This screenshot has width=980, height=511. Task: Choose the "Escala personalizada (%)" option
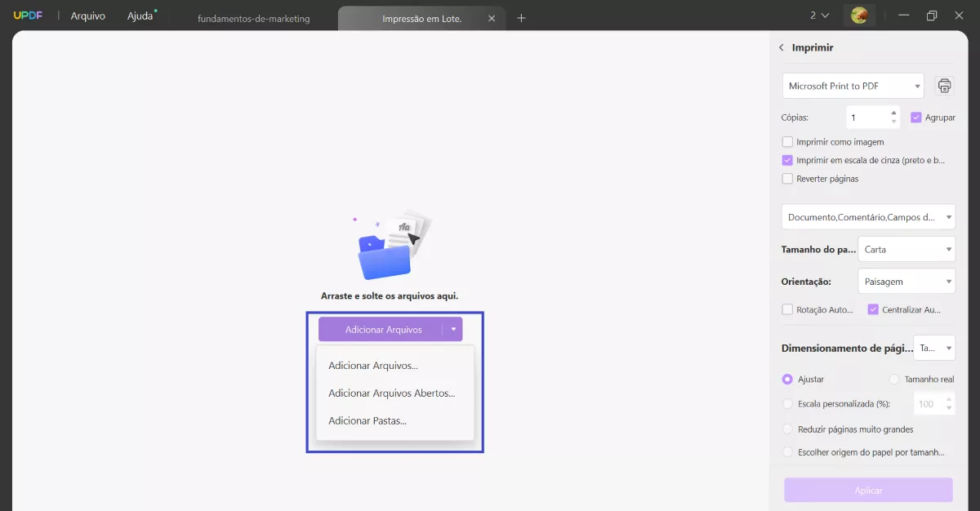pos(787,403)
